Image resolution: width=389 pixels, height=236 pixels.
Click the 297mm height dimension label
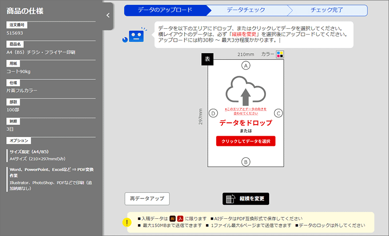tap(201, 117)
